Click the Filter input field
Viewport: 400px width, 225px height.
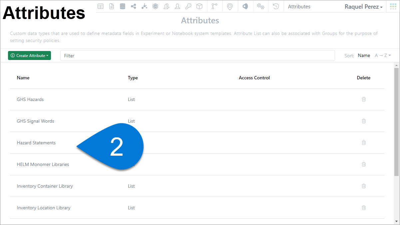pyautogui.click(x=198, y=56)
